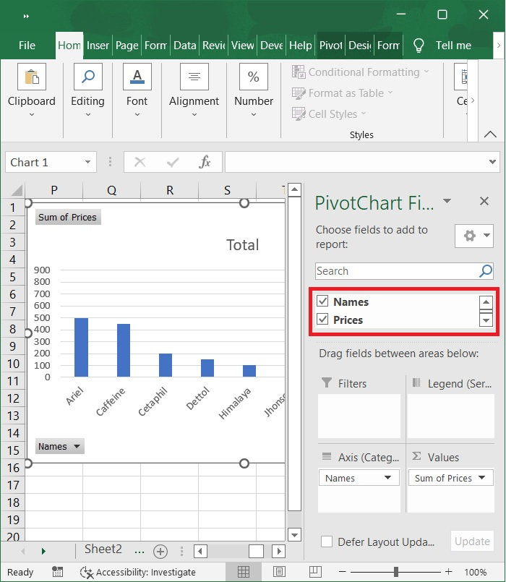Click the Sum of Prices chart button
This screenshot has width=506, height=582.
[x=68, y=217]
